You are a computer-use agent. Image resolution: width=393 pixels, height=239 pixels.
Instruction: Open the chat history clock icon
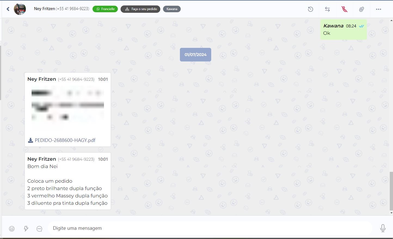[311, 9]
